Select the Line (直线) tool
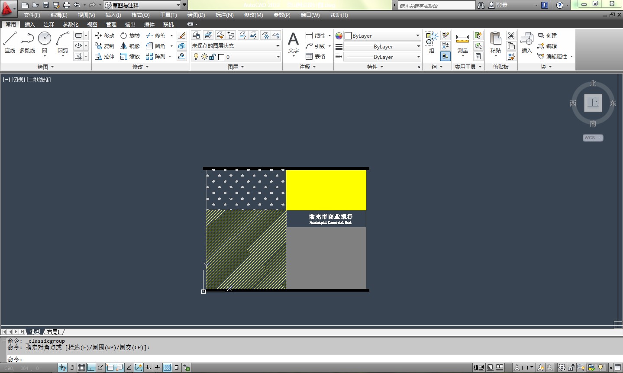Image resolution: width=623 pixels, height=373 pixels. (10, 42)
